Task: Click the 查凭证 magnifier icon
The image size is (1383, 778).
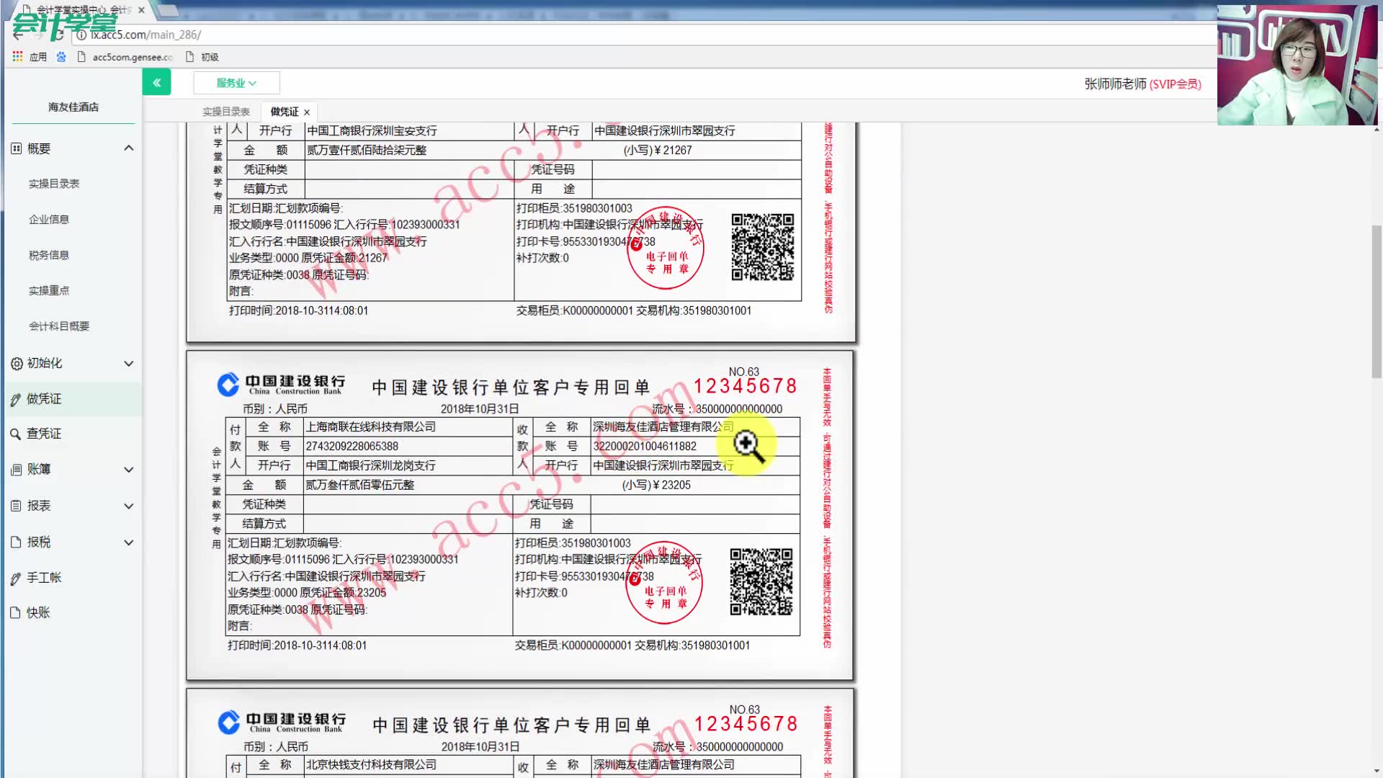Action: pos(15,434)
